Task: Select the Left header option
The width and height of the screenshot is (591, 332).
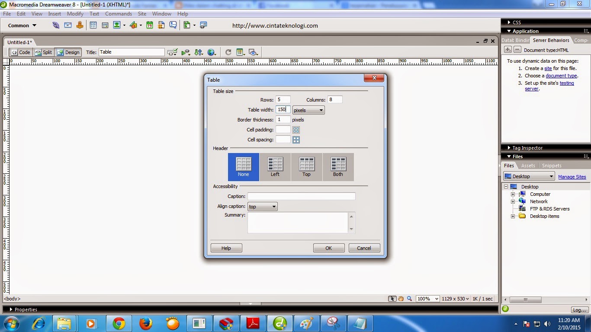Action: 275,167
